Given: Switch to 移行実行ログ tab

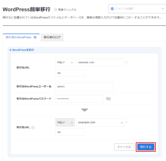Looking at the screenshot, I should (x=52, y=37).
